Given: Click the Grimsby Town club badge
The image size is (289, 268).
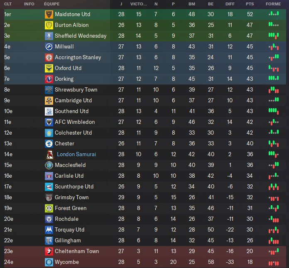Looking at the screenshot, I should 49,198.
